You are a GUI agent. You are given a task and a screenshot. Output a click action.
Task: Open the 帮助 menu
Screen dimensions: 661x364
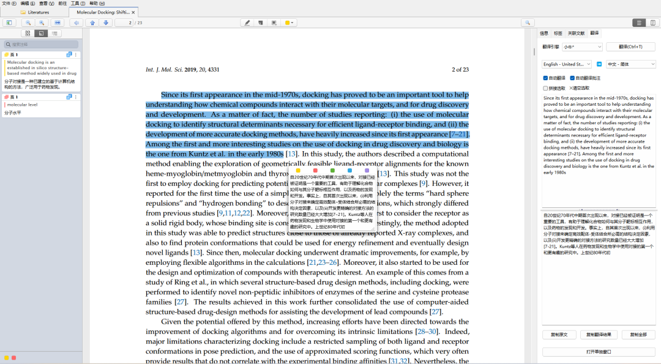pos(97,4)
